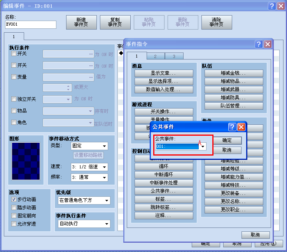The height and width of the screenshot is (252, 287).
Task: Click 显示文章 command button
Action: pyautogui.click(x=164, y=73)
